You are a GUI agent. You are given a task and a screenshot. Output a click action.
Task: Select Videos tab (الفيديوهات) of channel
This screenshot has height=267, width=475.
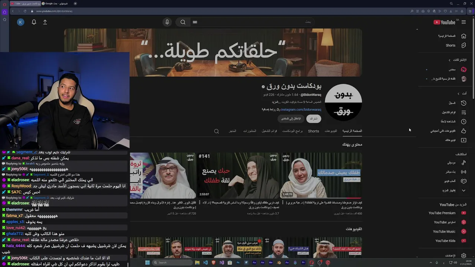(x=331, y=131)
